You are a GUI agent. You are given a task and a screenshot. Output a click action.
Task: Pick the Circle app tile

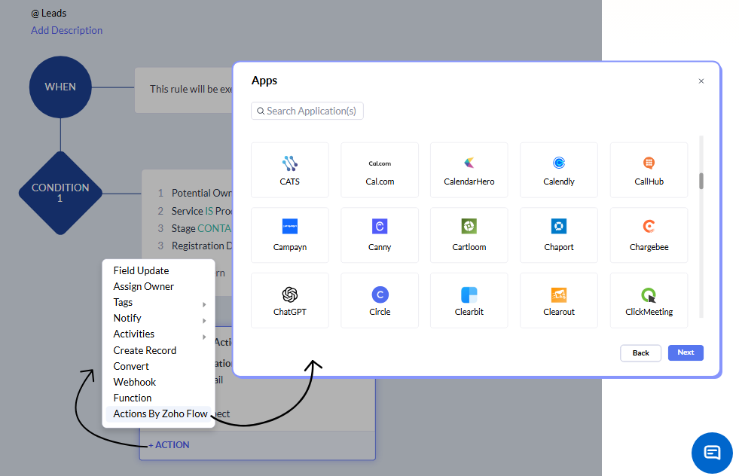380,301
